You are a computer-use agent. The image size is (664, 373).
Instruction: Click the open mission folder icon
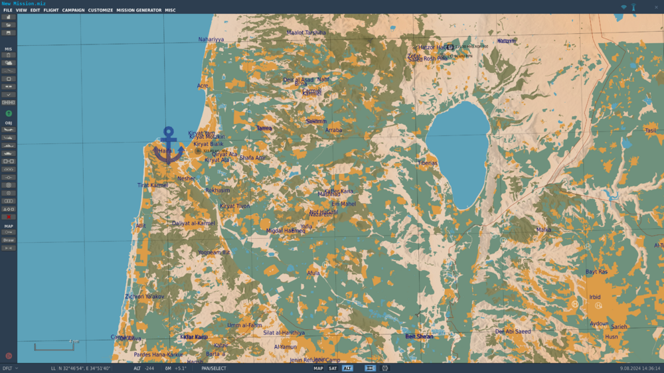point(9,25)
